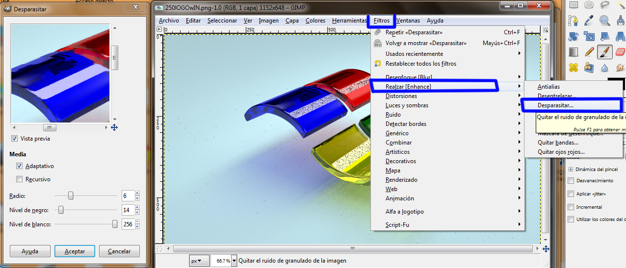Open Desenfoque [Blur] submenu

pos(447,77)
